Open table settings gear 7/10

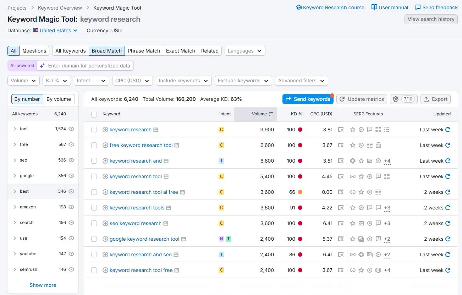404,99
